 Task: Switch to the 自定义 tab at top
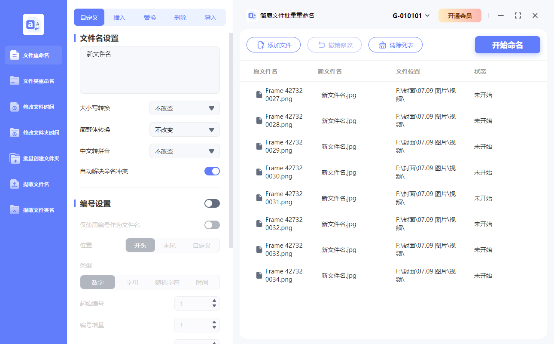click(89, 18)
